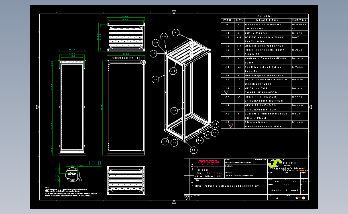The image size is (348, 214).
Task: Select the 'Plinth element' description row
Action: click(267, 124)
